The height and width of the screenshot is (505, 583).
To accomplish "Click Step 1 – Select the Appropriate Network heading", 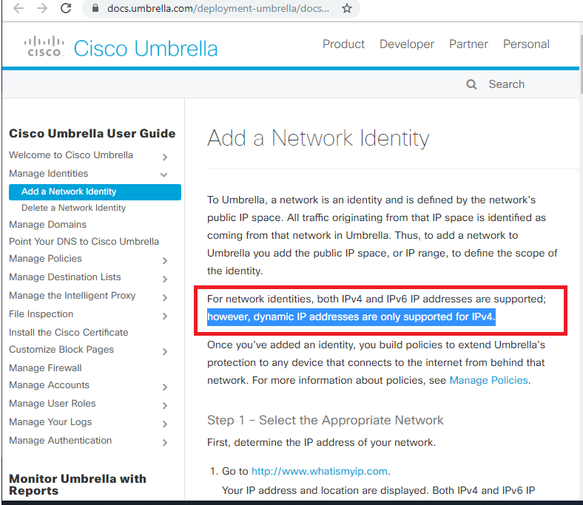I will tap(325, 420).
